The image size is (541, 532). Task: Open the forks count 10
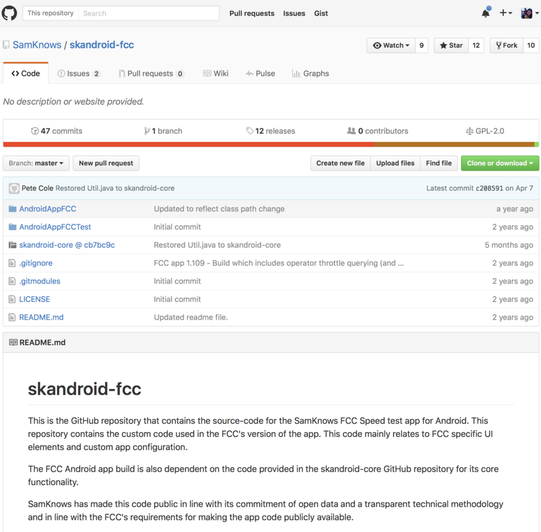pos(531,46)
